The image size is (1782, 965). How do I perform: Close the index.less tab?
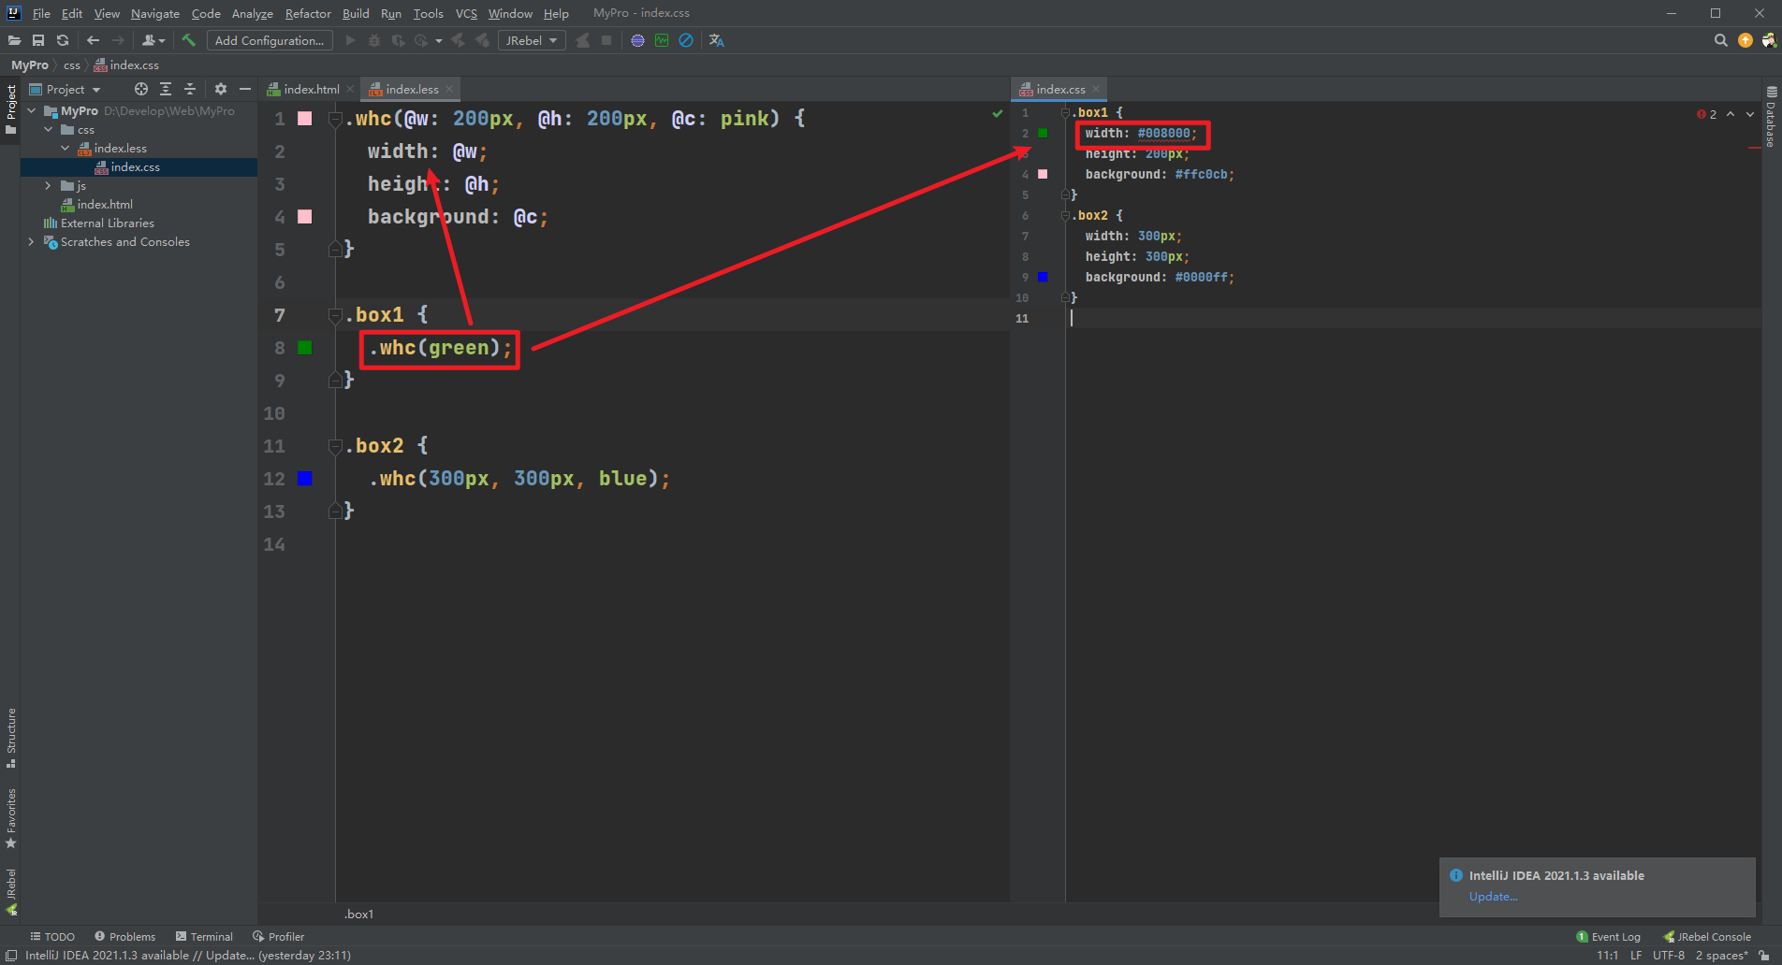pos(449,89)
